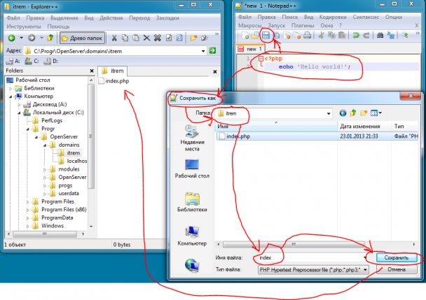Click the Search icon in Explorer++ toolbar
Image resolution: width=426 pixels, height=300 pixels.
(179, 38)
